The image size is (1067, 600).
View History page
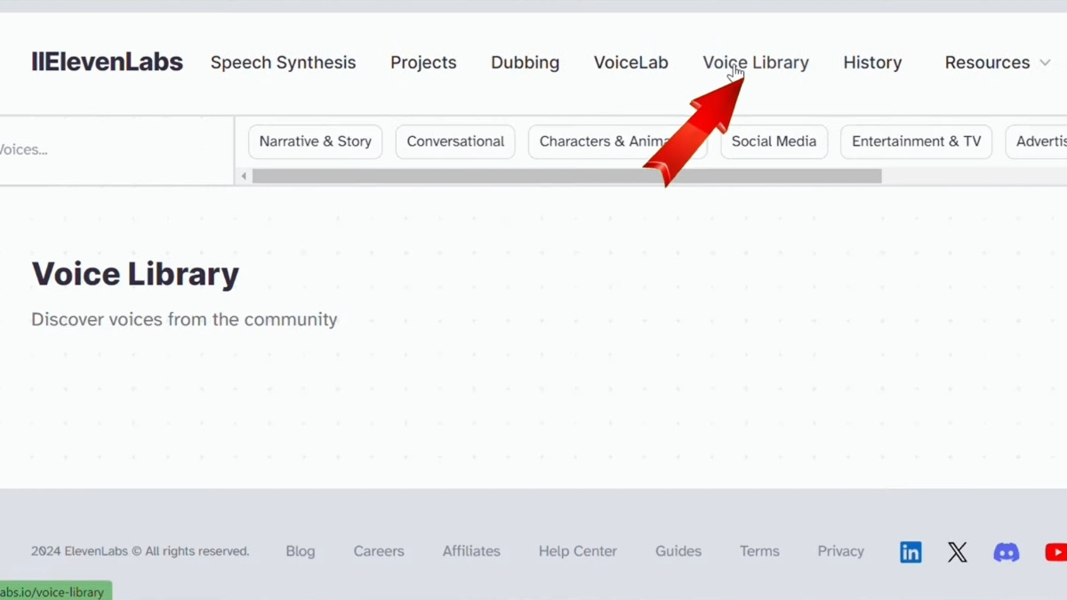point(872,62)
